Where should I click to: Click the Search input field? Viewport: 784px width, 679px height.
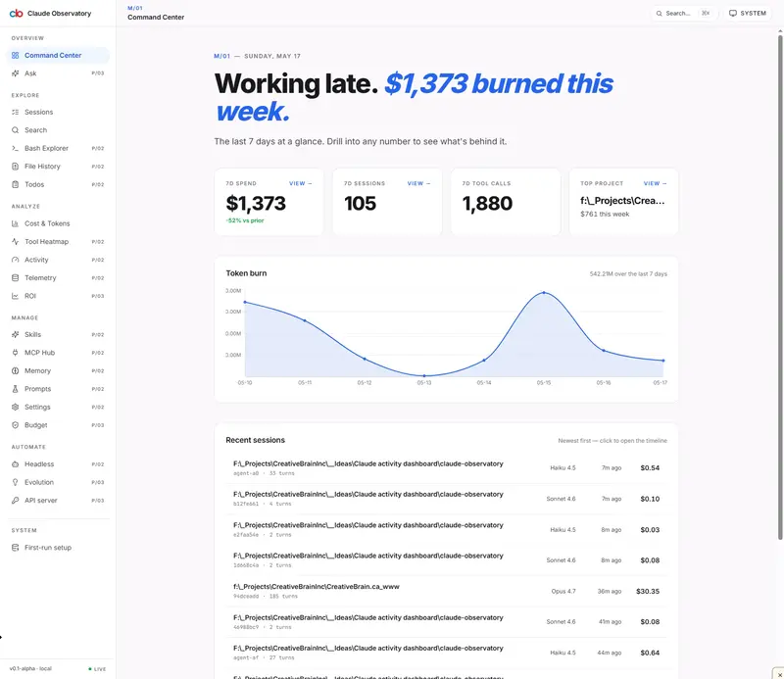pos(683,14)
